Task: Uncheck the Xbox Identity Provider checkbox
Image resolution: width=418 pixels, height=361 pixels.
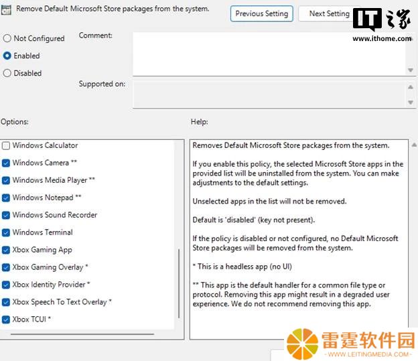Action: coord(6,285)
